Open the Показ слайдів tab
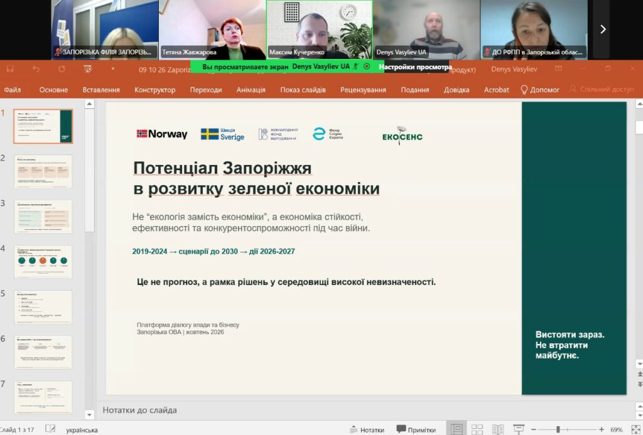The height and width of the screenshot is (435, 643). pos(303,90)
